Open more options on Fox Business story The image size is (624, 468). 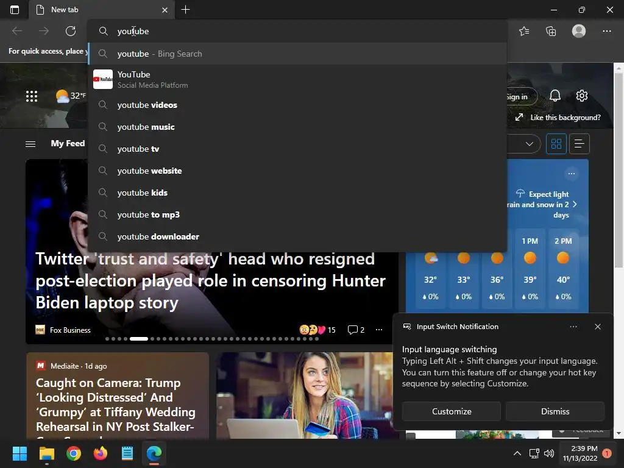click(x=379, y=330)
